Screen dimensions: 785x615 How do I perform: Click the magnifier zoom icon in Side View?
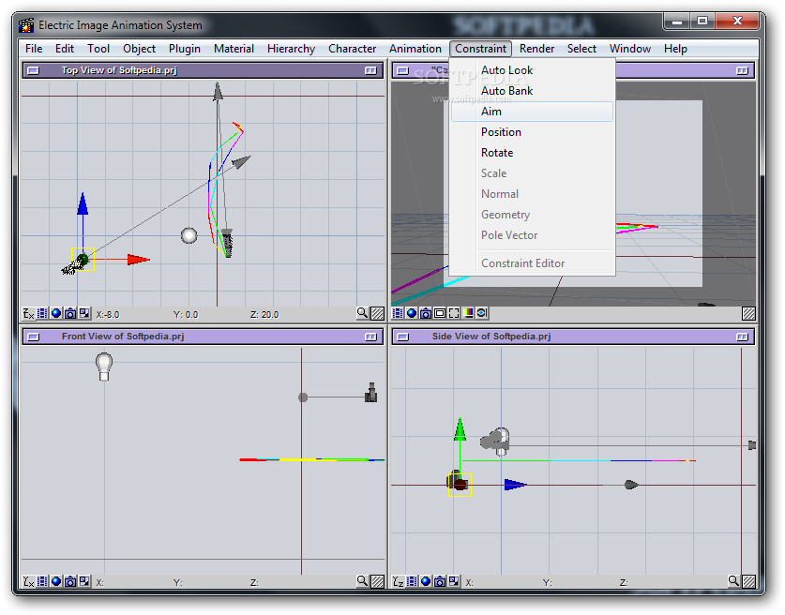pyautogui.click(x=733, y=581)
